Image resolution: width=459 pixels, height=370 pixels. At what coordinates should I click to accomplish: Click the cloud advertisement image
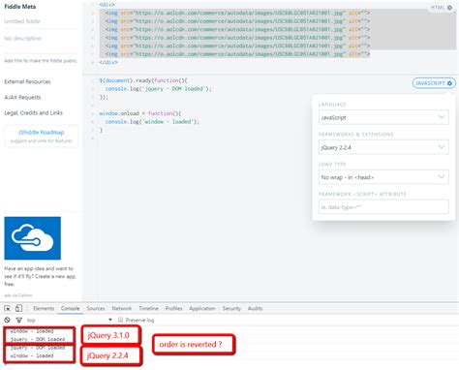pyautogui.click(x=32, y=238)
